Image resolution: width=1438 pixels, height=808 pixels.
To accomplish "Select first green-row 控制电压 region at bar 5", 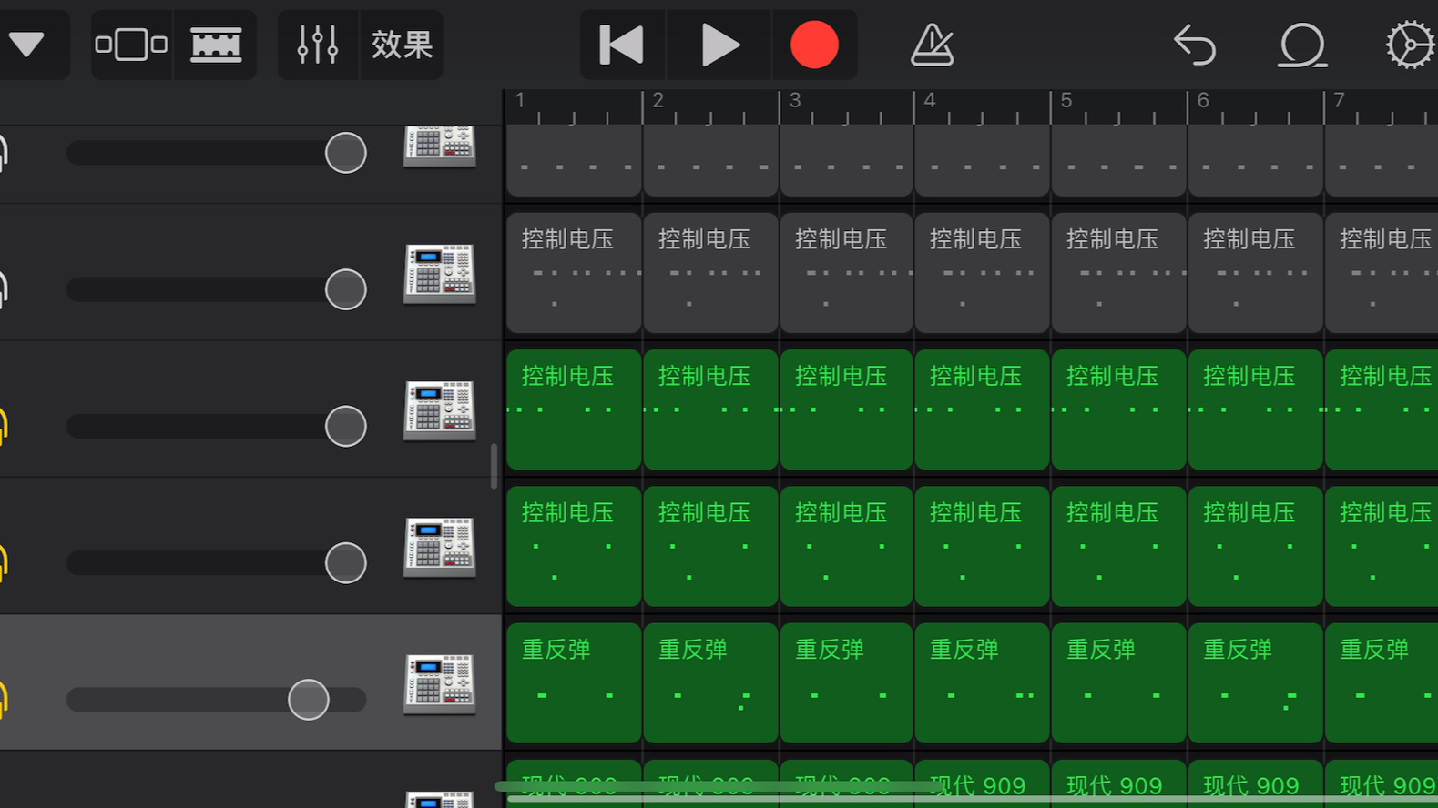I will (1118, 409).
